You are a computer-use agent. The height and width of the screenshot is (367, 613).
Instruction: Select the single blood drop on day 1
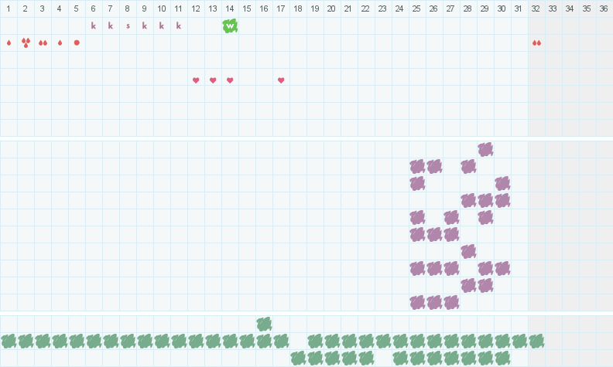coord(9,42)
